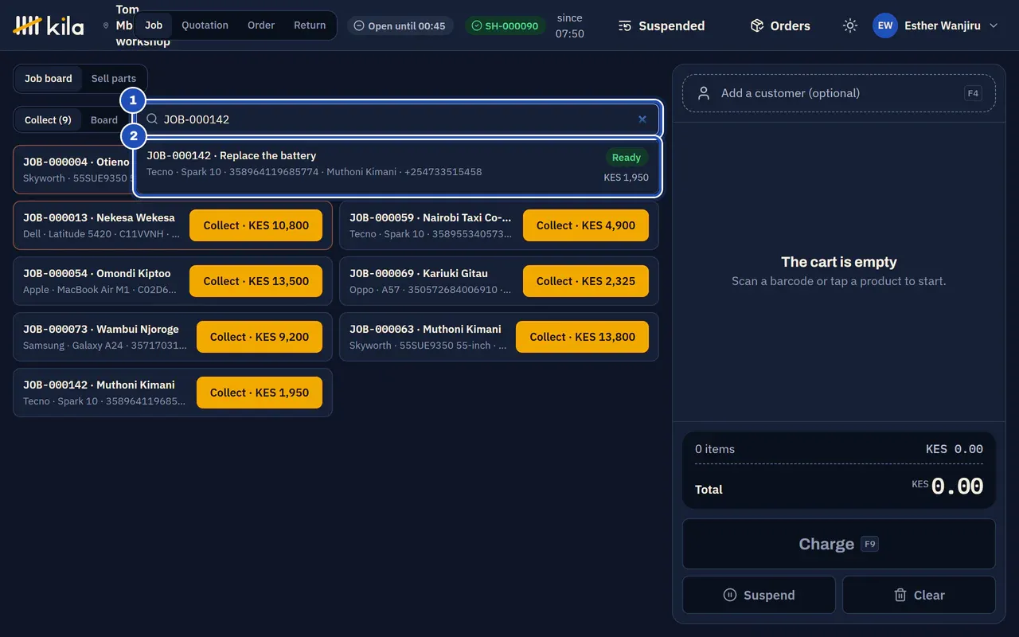Click the search magnifier icon
This screenshot has height=637, width=1019.
click(x=152, y=119)
